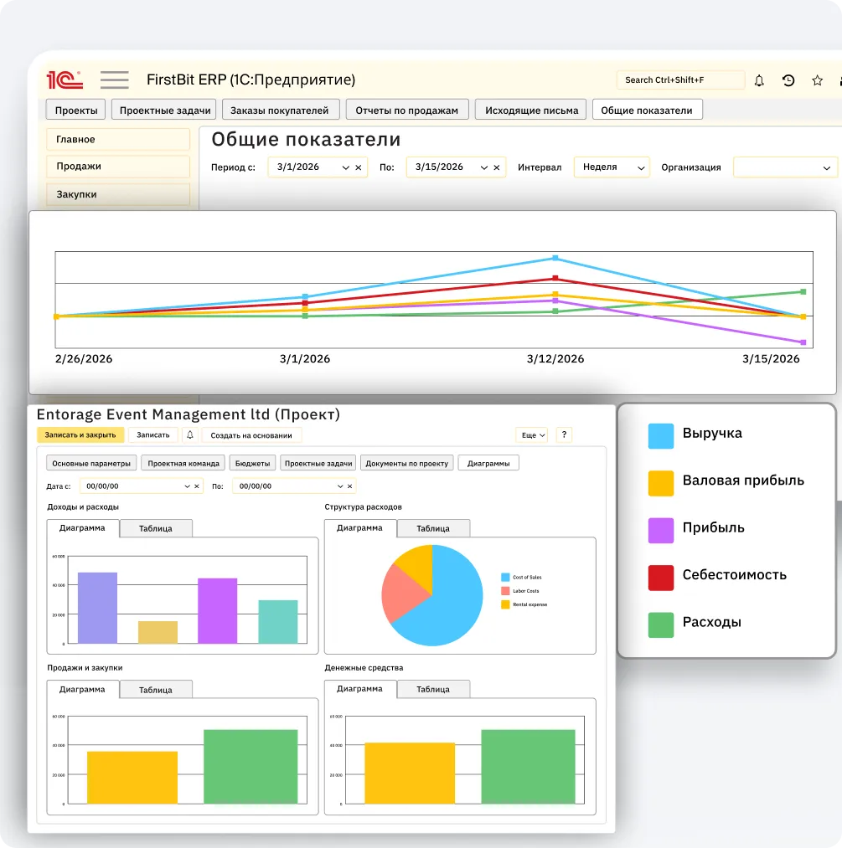Viewport: 842px width, 848px height.
Task: Open Основные параметры project tab
Action: (91, 463)
